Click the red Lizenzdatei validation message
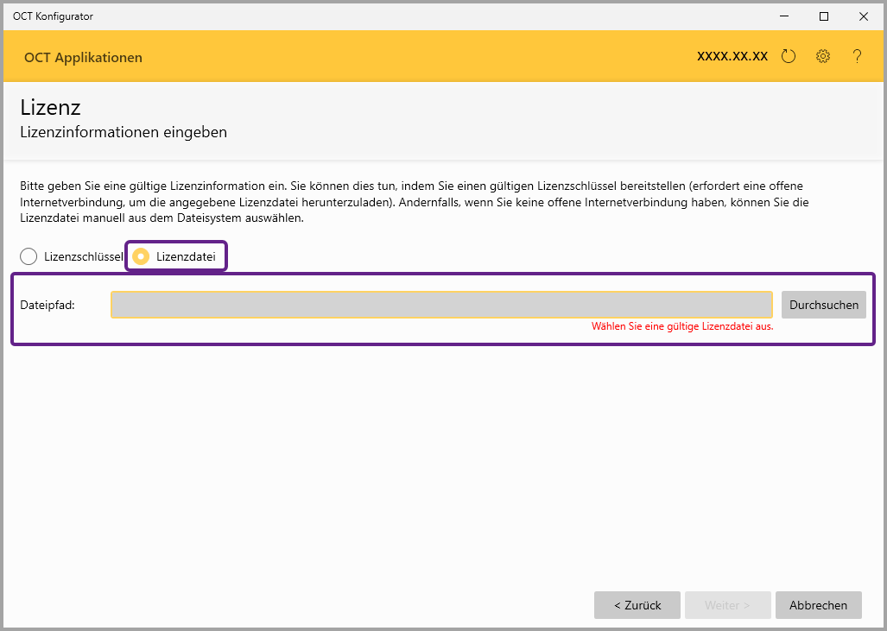Screen dimensions: 887x631 681,327
